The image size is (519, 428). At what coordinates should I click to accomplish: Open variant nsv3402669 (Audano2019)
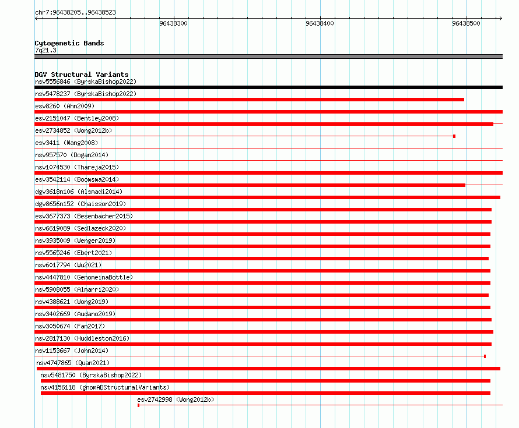[x=75, y=314]
